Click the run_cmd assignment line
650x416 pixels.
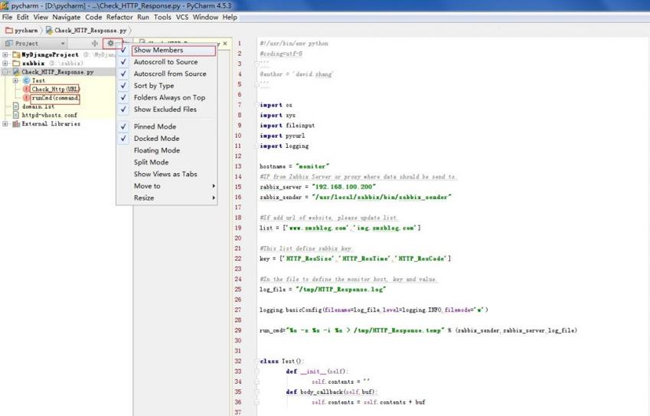418,330
